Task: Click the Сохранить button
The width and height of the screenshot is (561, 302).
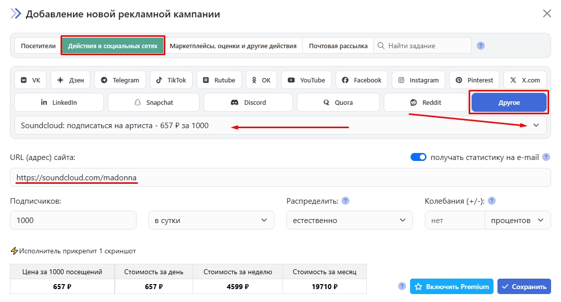Action: coord(524,287)
